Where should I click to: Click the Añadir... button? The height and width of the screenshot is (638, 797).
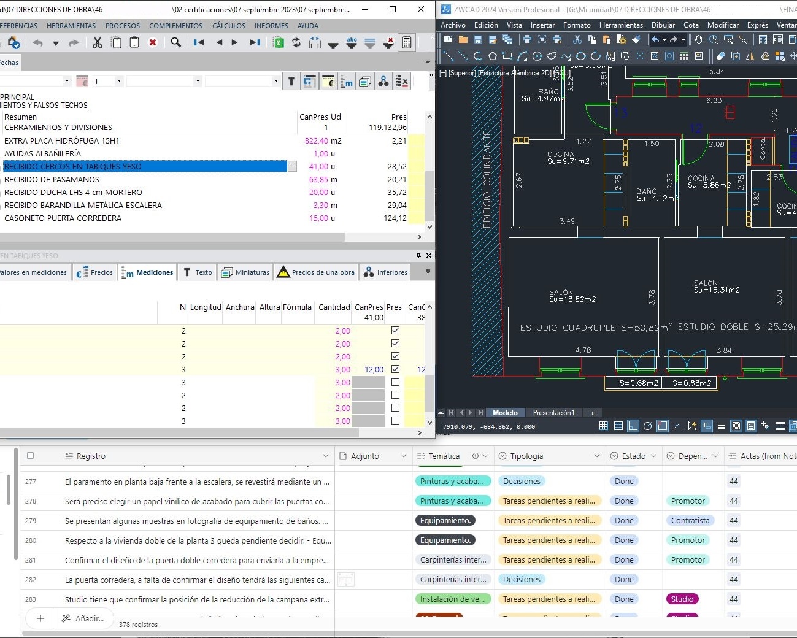[83, 618]
